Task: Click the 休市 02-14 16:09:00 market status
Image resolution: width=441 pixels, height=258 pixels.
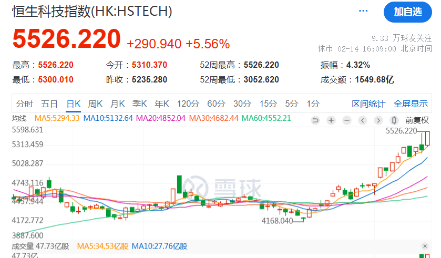Action: (375, 49)
